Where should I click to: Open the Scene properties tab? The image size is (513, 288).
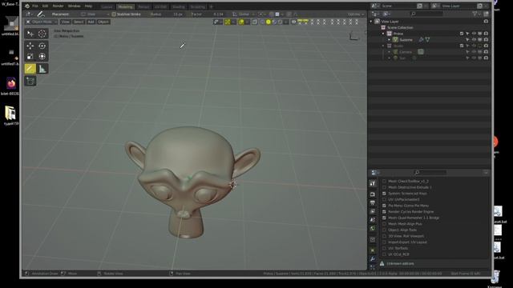[x=373, y=220]
